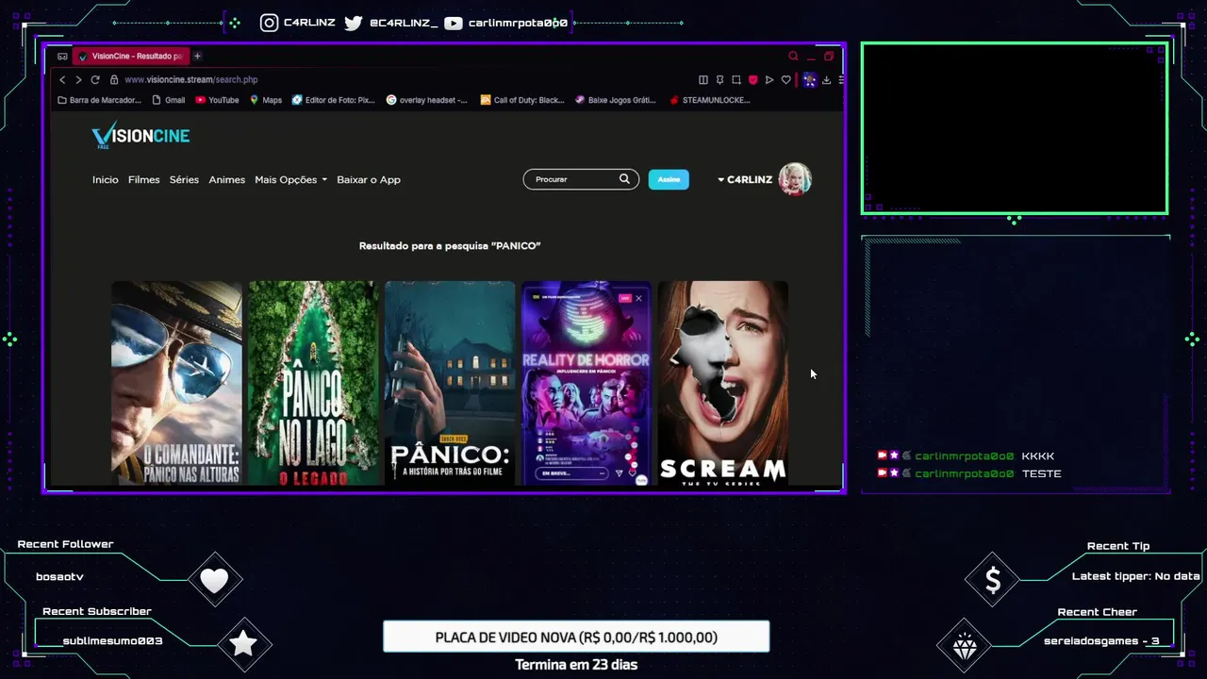Open Pânico no Lago O Legado poster
The width and height of the screenshot is (1207, 679).
313,383
